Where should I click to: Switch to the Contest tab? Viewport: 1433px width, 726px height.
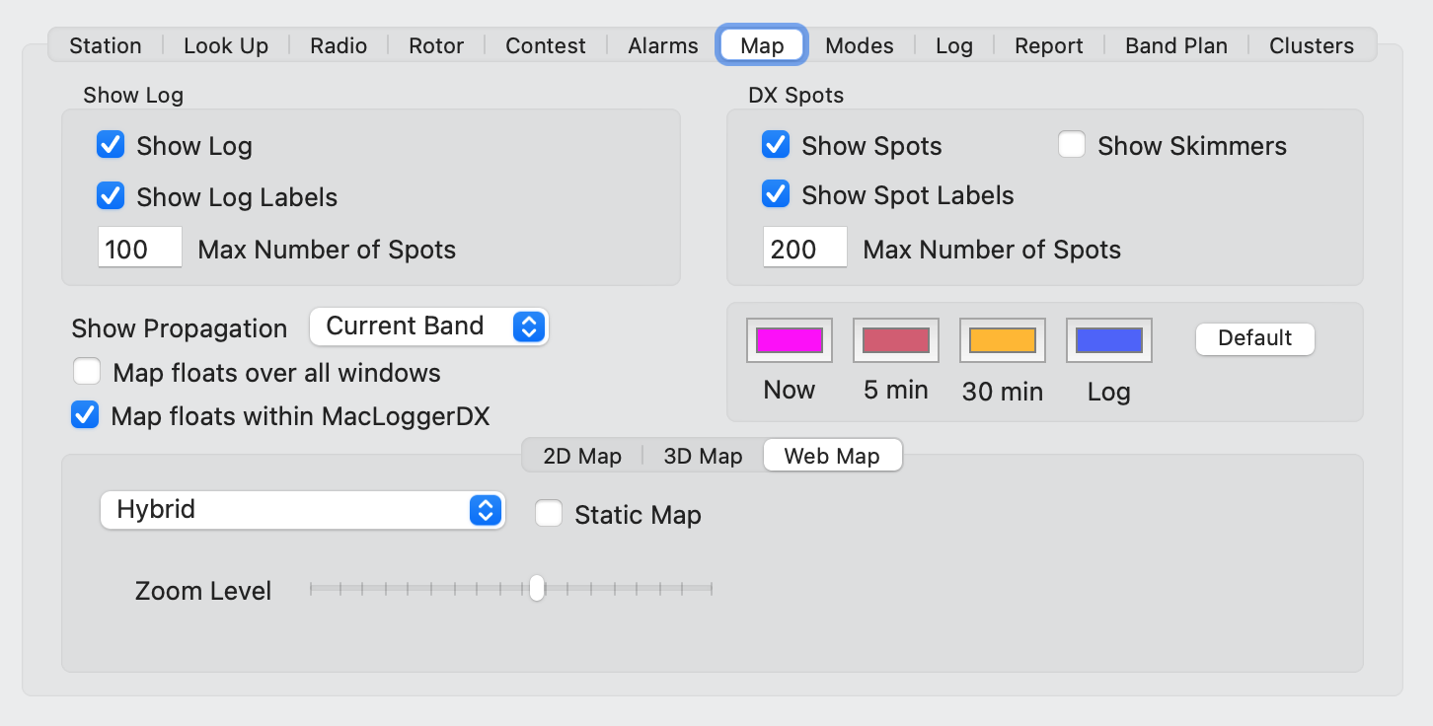pyautogui.click(x=545, y=44)
